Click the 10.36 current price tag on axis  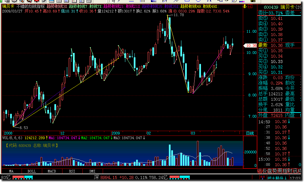(250, 45)
